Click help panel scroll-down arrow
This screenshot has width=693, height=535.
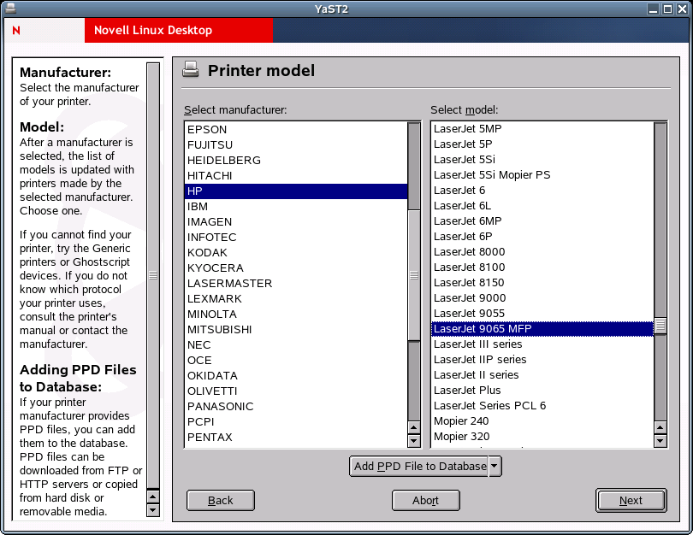point(153,510)
